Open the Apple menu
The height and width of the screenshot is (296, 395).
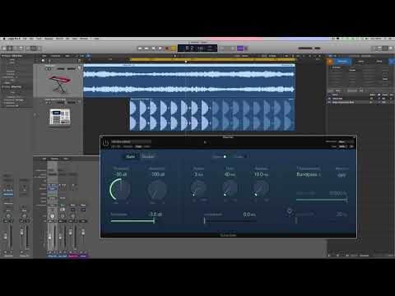[4, 39]
